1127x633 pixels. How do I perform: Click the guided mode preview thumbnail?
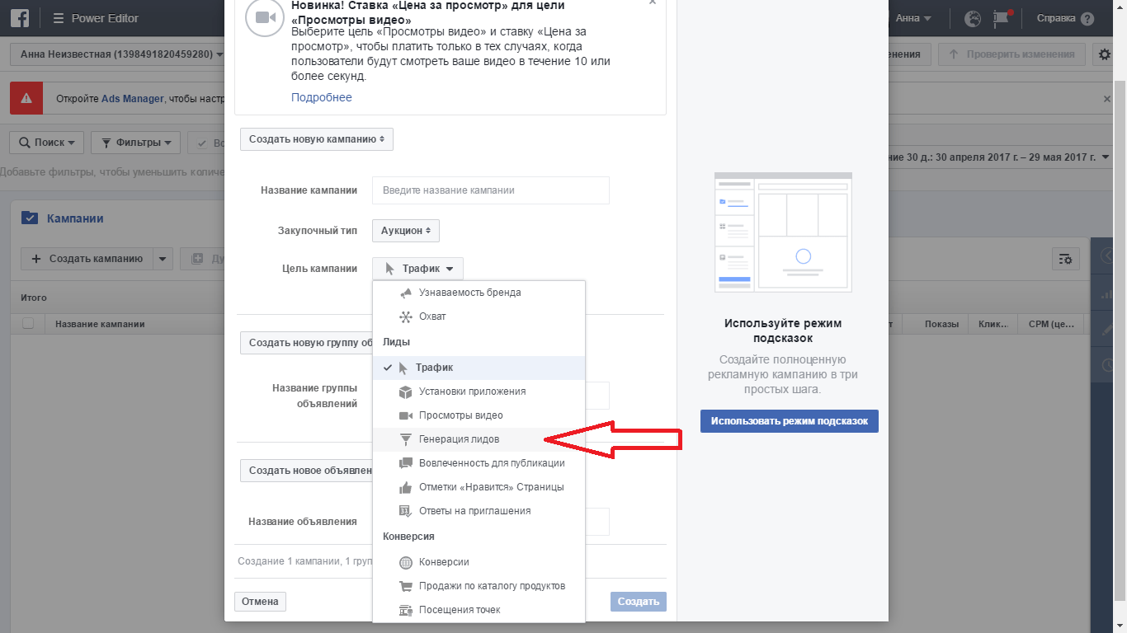pyautogui.click(x=783, y=232)
